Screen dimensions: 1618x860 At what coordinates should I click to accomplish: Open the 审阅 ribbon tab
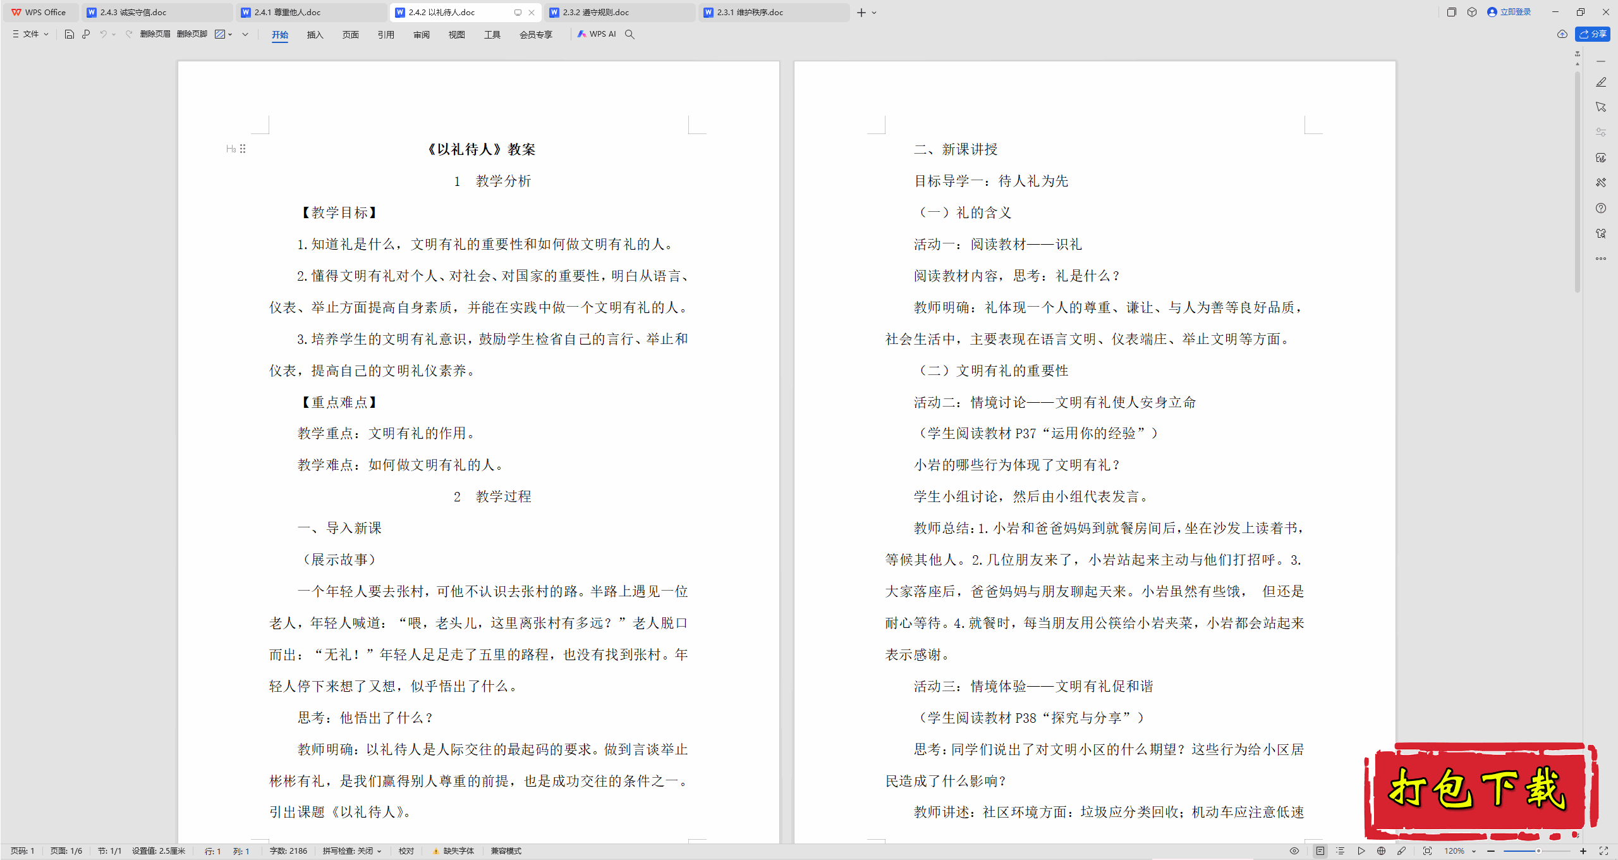[x=422, y=35]
